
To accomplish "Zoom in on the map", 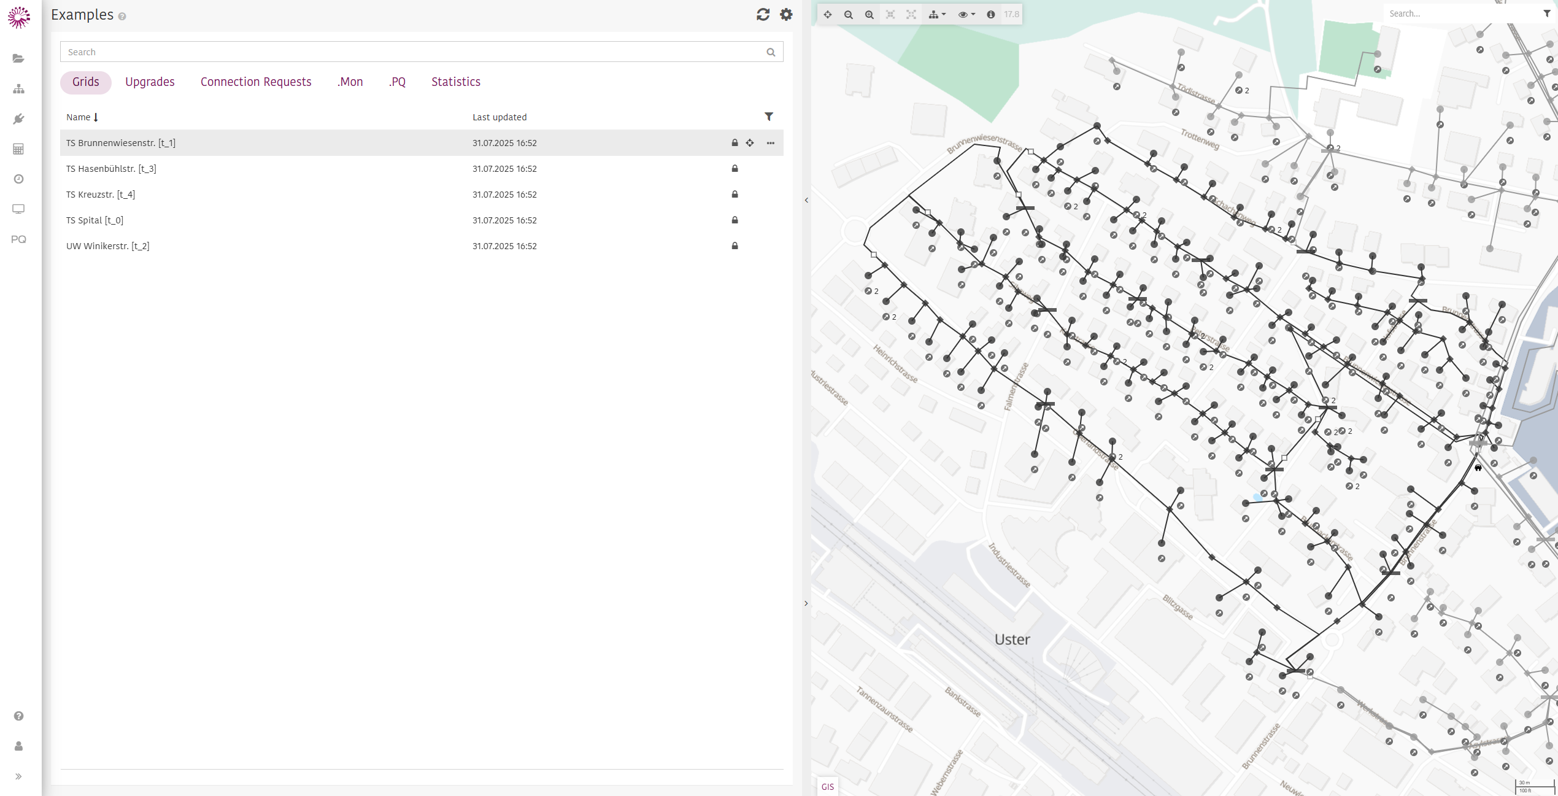I will [x=870, y=14].
